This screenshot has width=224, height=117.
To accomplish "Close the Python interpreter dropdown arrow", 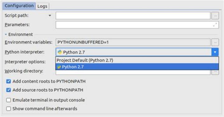I will pyautogui.click(x=215, y=52).
